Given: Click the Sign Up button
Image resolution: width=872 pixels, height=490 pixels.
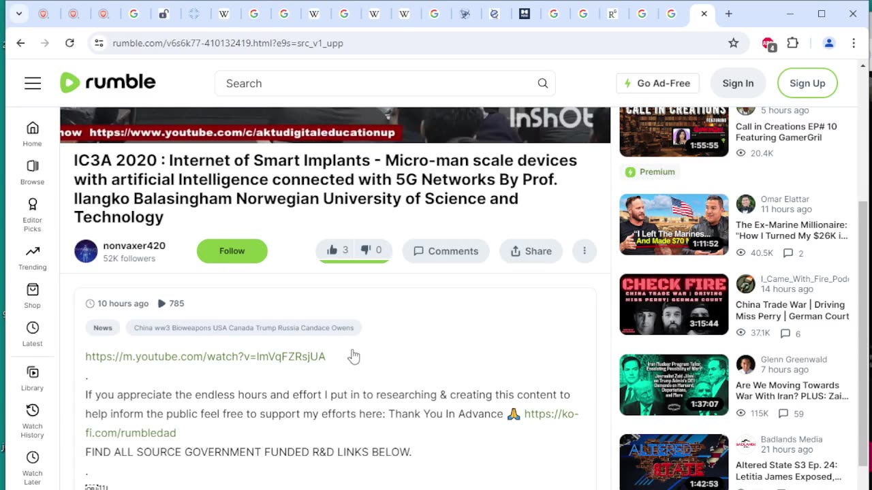Looking at the screenshot, I should coord(807,83).
